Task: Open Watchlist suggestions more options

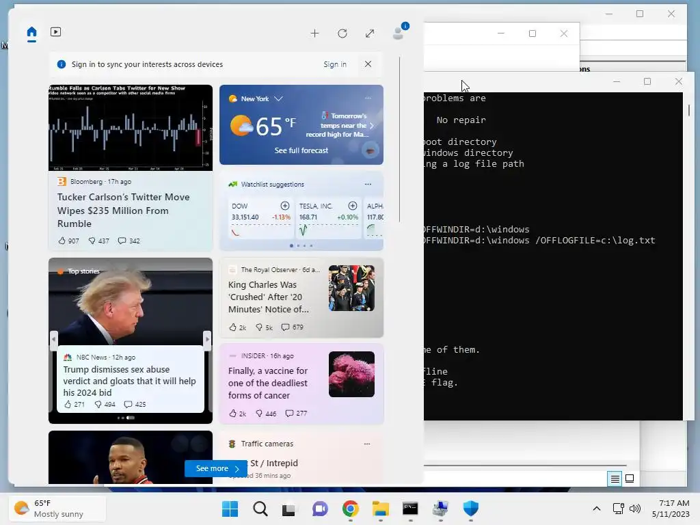Action: [368, 184]
